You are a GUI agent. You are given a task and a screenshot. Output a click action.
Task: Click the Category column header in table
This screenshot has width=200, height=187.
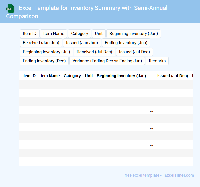[x=72, y=76]
